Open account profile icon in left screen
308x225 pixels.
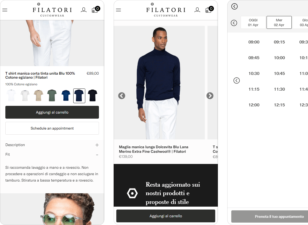tap(84, 10)
